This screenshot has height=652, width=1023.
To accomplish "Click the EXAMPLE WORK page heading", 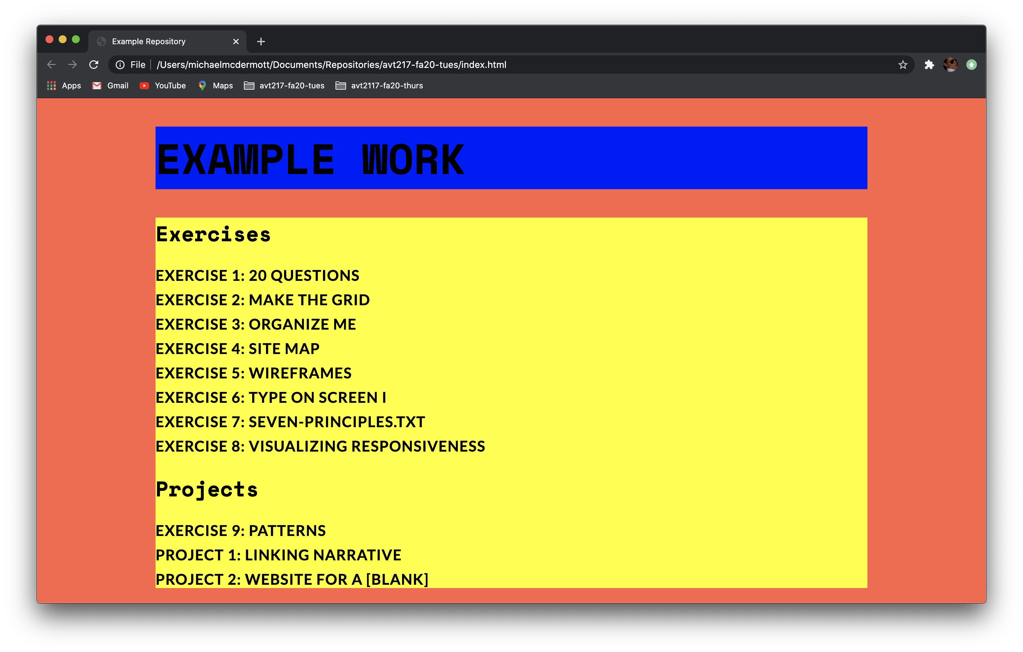I will [x=311, y=160].
